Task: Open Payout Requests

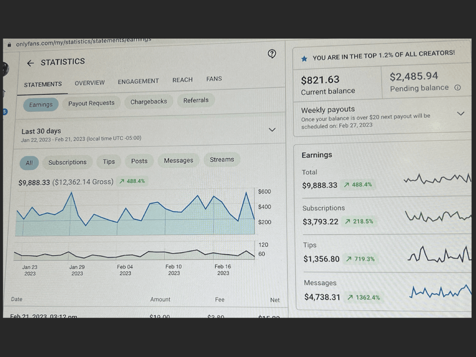Action: tap(91, 103)
